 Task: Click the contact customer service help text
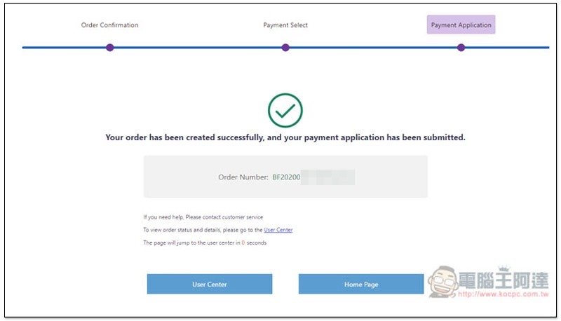coord(203,217)
